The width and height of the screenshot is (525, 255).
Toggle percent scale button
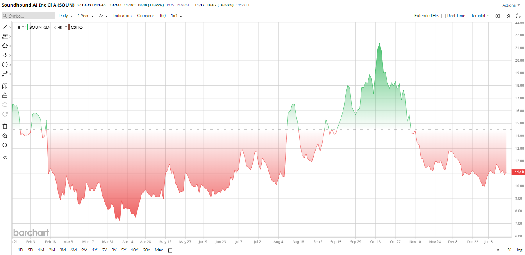[509, 250]
